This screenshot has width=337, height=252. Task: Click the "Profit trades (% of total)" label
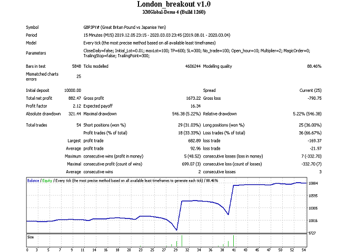coord(105,133)
